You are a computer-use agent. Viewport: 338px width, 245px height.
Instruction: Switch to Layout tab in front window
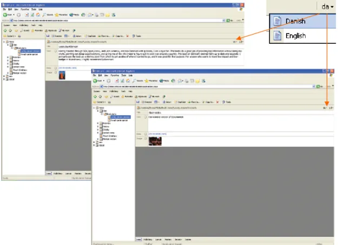pos(158,240)
